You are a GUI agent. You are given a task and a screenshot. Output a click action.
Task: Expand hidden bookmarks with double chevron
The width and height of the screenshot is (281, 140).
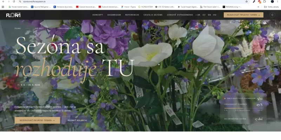click(258, 7)
